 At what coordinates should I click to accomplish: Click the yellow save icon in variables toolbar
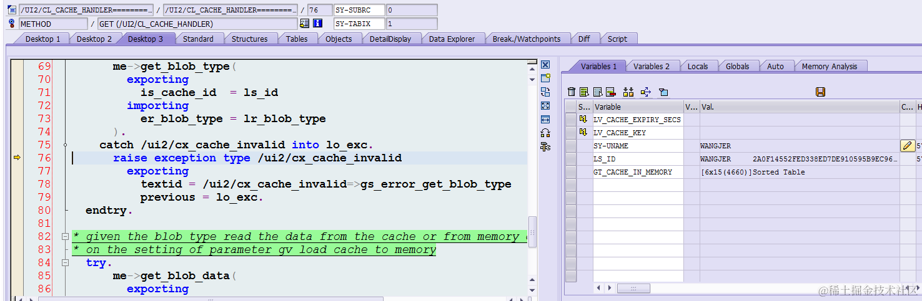821,92
